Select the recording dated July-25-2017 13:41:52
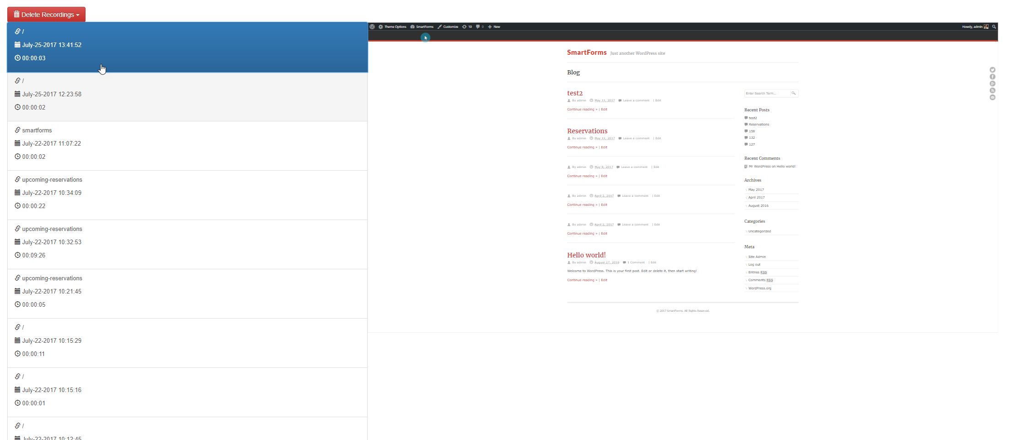 187,47
